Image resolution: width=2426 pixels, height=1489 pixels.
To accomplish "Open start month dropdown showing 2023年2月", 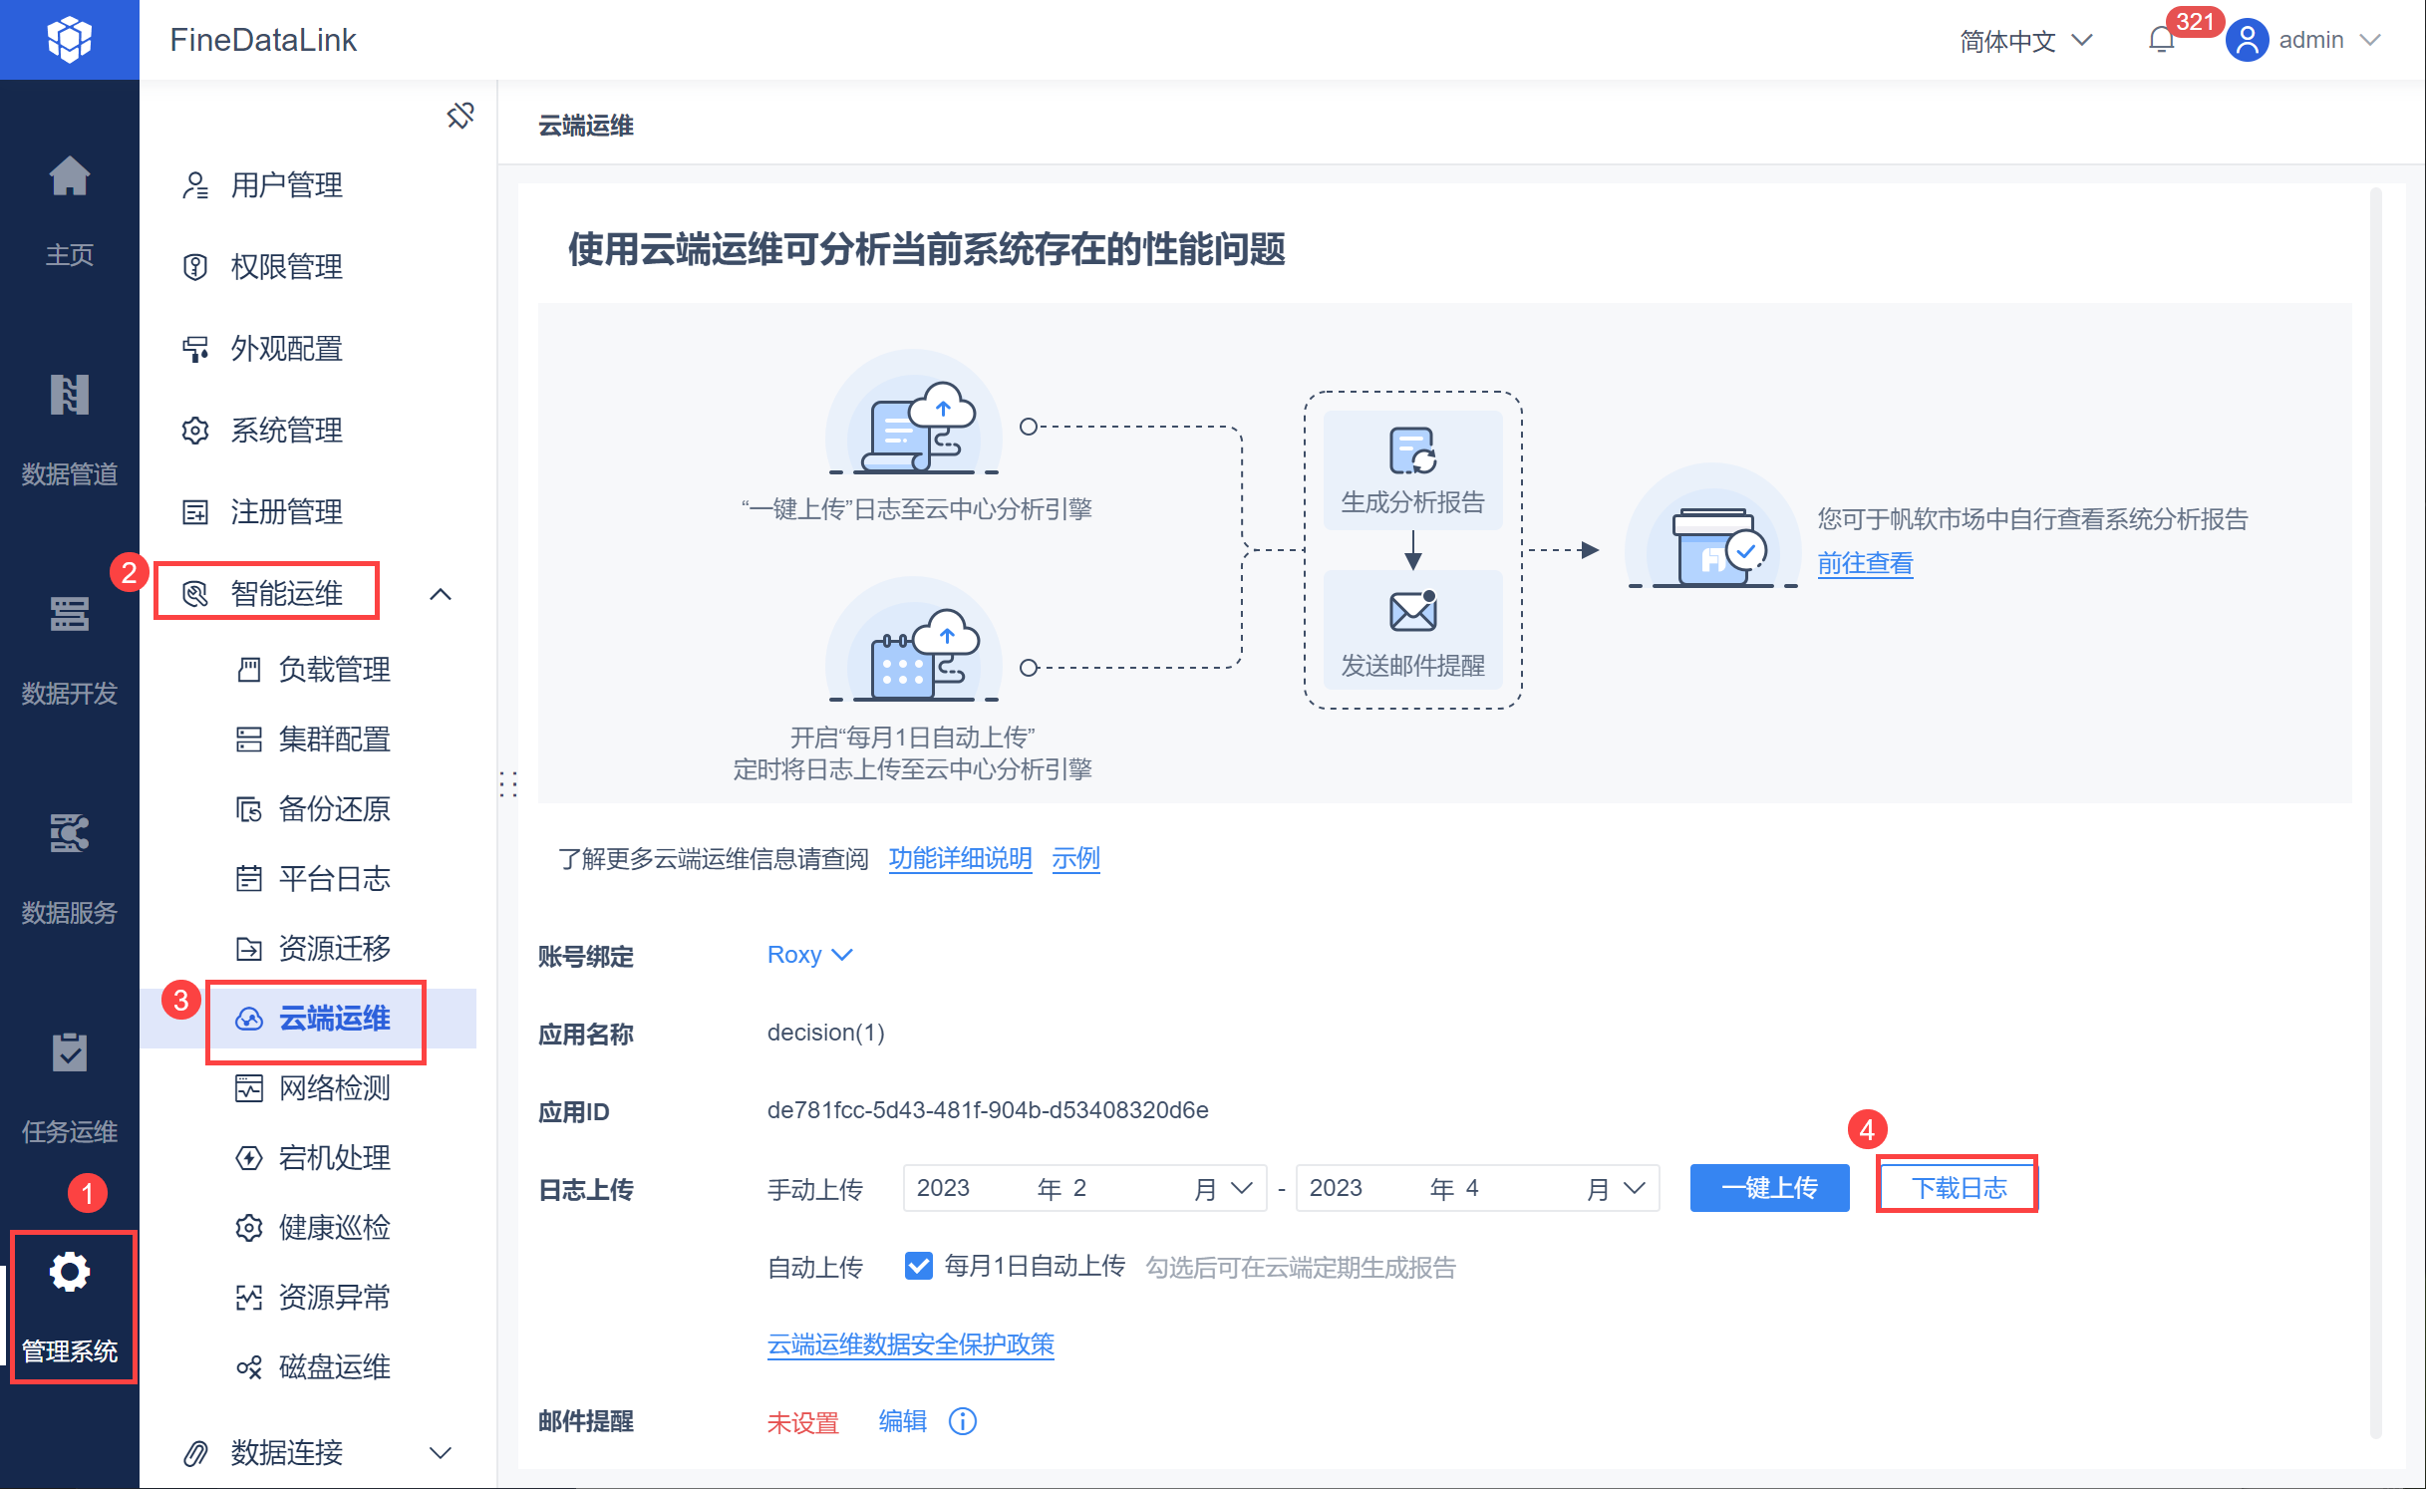I will pos(1083,1188).
